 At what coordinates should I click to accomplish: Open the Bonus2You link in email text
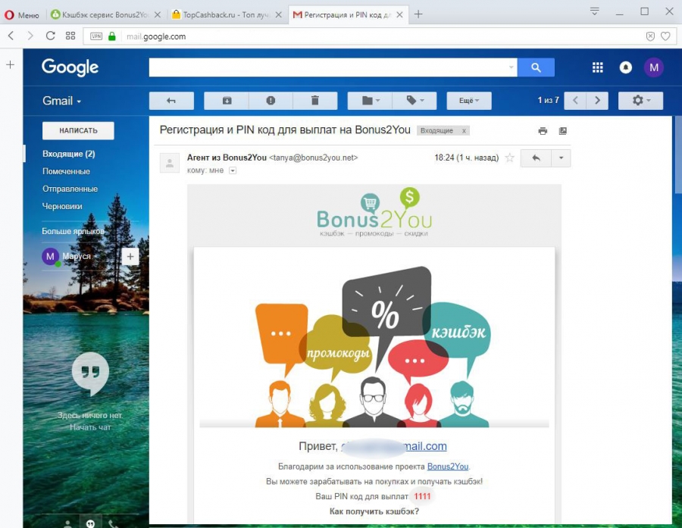click(448, 467)
